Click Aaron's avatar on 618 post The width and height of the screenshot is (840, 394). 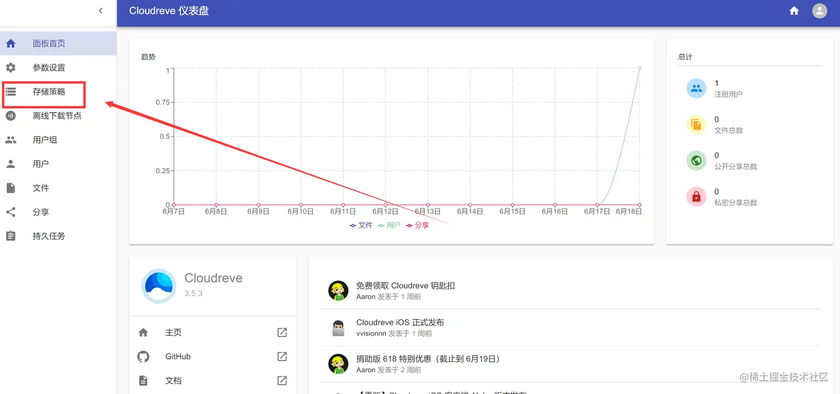[338, 364]
